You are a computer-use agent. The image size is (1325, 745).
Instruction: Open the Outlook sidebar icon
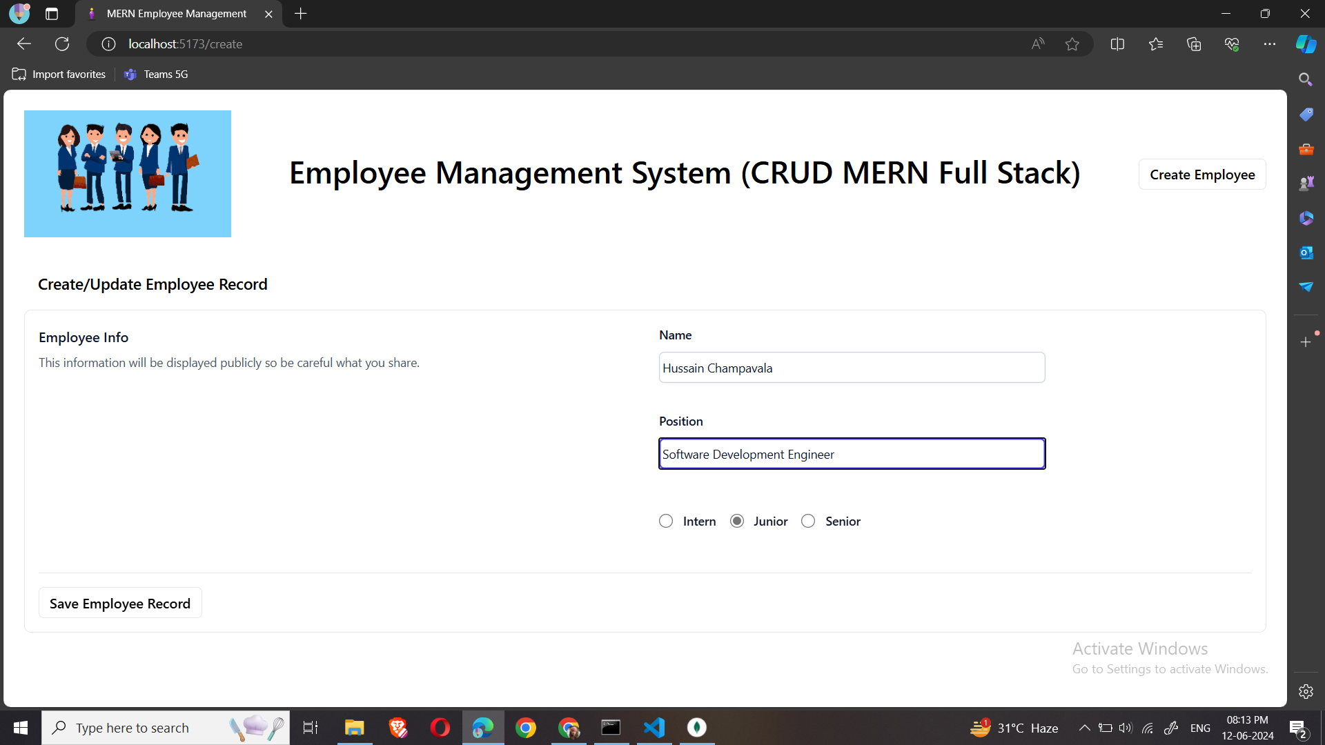click(1306, 252)
